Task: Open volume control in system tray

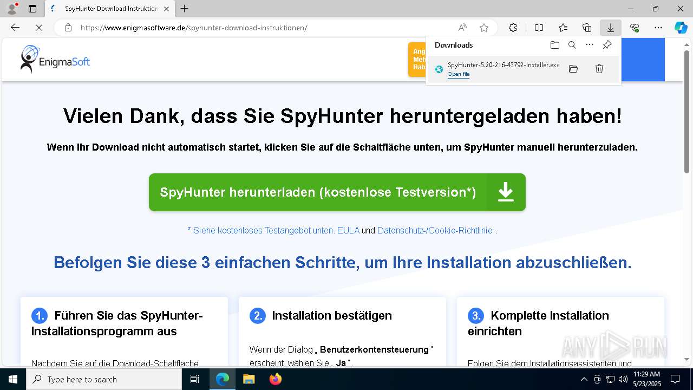Action: [623, 379]
